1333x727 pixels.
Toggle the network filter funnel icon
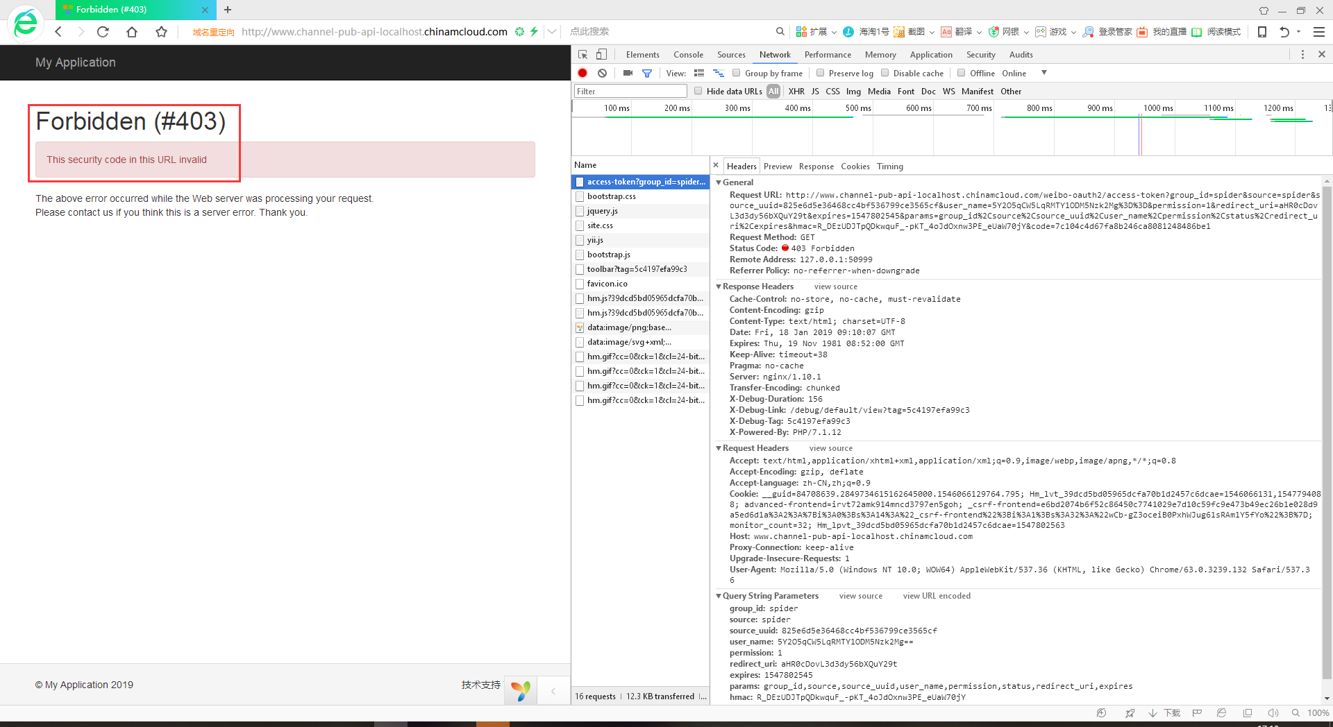click(647, 73)
